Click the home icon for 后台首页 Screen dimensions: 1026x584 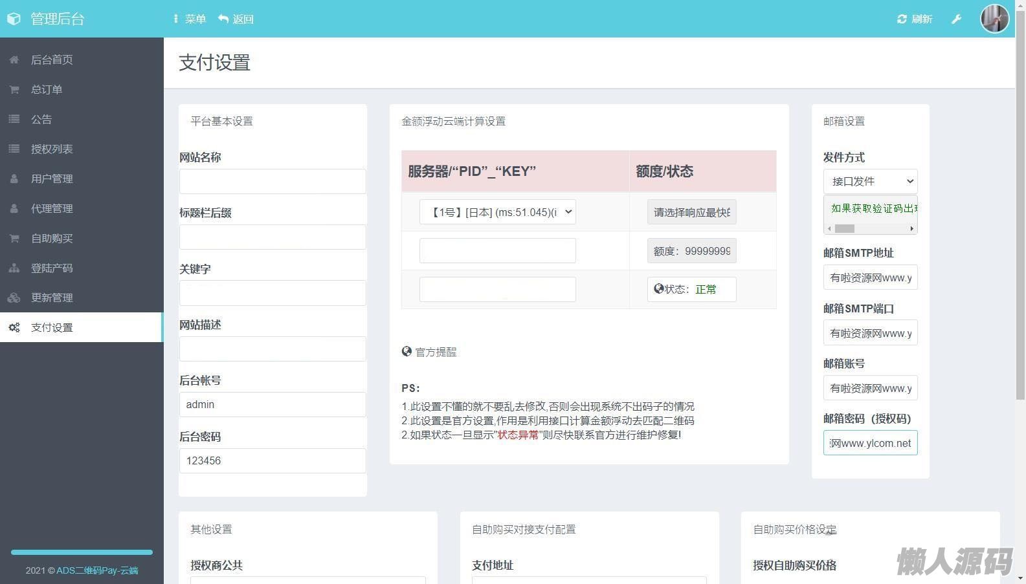14,60
